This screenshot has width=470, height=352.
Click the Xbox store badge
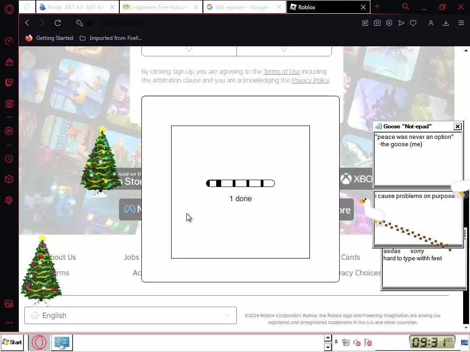pyautogui.click(x=356, y=179)
